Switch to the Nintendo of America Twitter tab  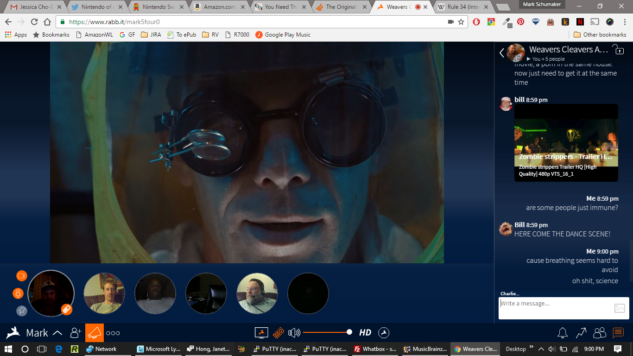click(x=96, y=7)
